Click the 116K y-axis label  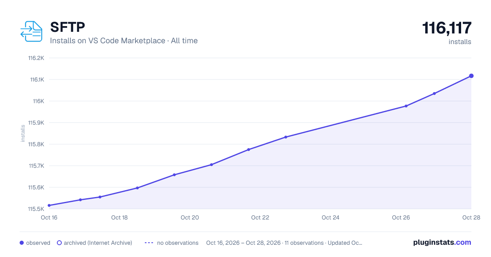coord(38,101)
